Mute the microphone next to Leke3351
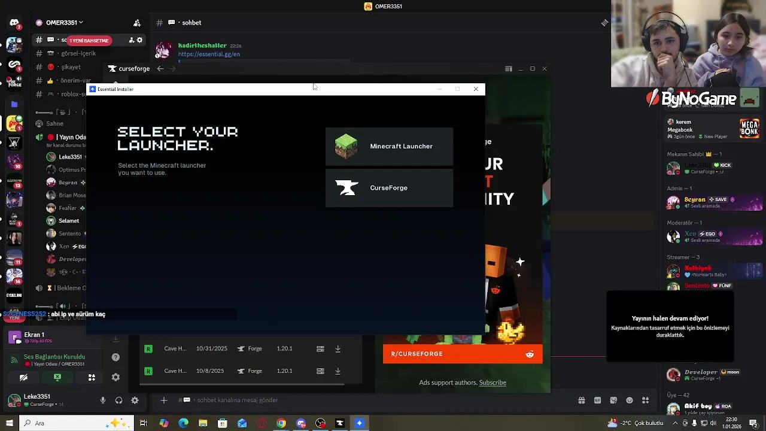766x431 pixels. pyautogui.click(x=103, y=400)
